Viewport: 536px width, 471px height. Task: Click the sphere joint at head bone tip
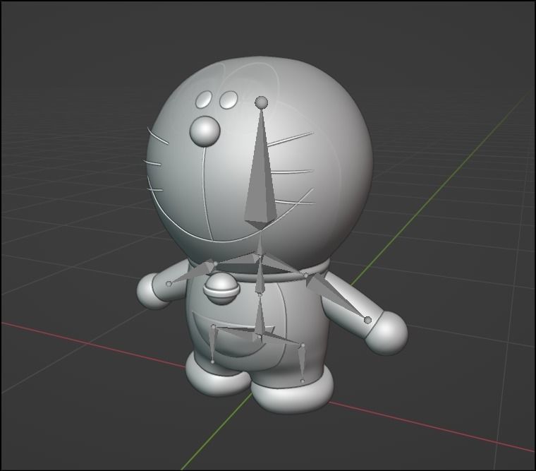coord(262,102)
